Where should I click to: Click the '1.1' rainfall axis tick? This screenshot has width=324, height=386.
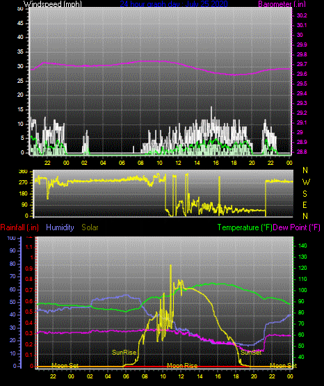[29, 247]
